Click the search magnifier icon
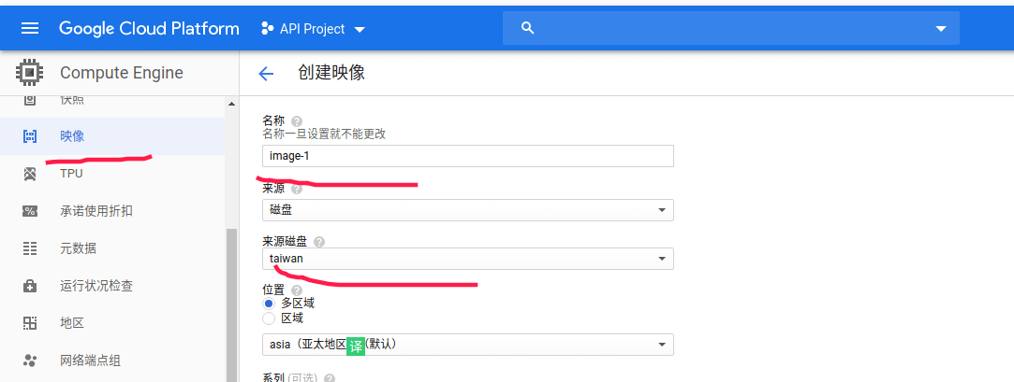Viewport: 1014px width, 382px height. tap(527, 28)
